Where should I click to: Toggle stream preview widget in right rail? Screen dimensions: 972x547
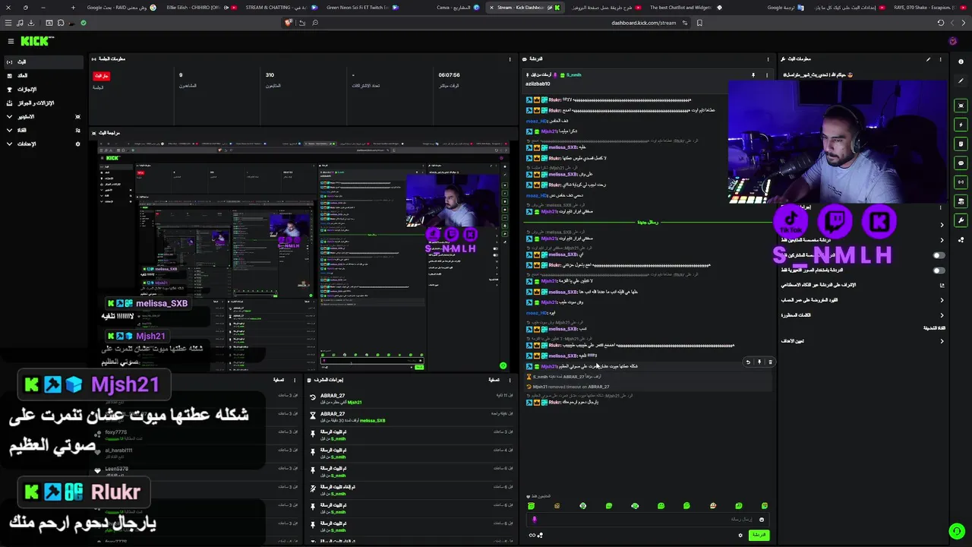coord(961,106)
